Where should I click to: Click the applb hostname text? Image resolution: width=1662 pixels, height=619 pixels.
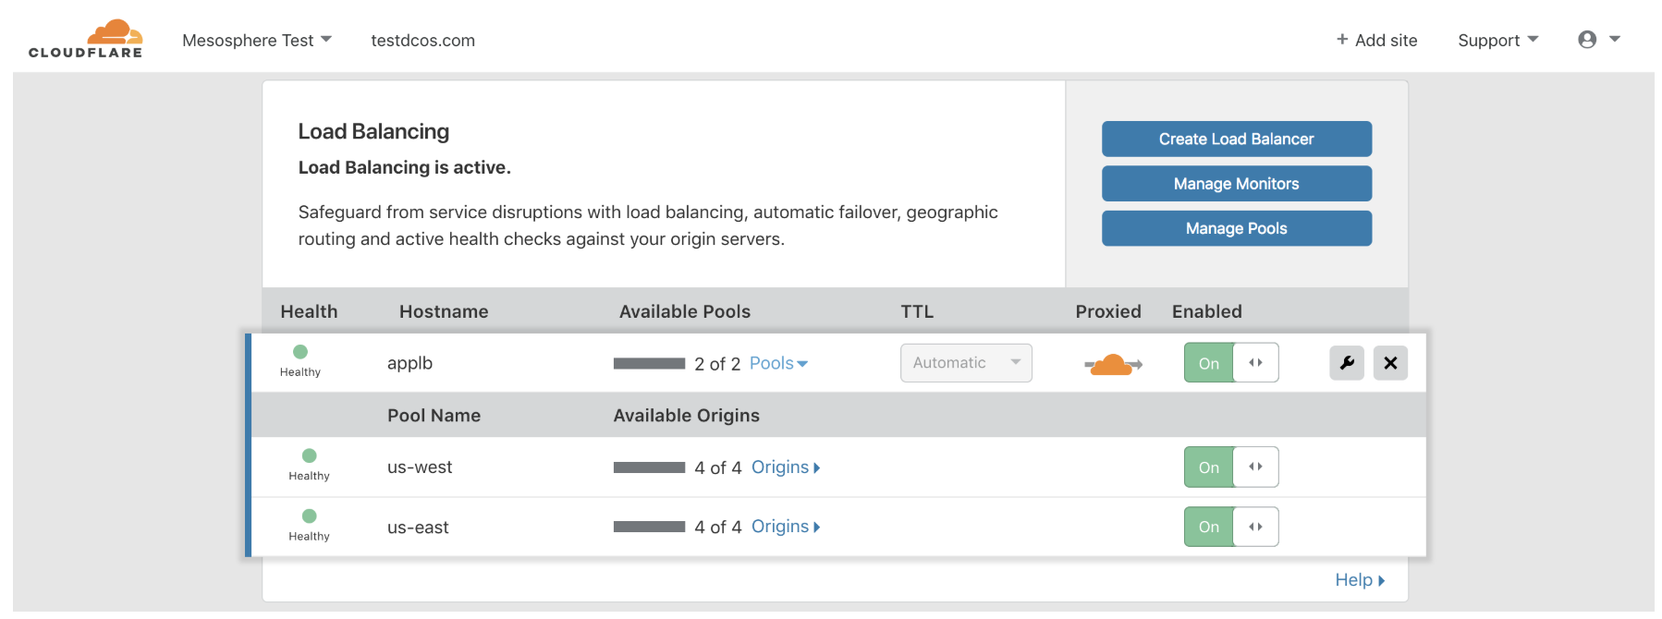(409, 363)
